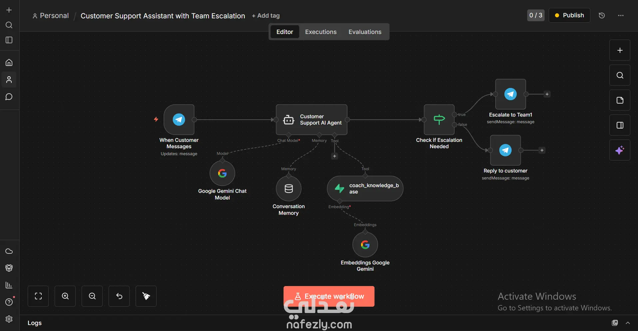Select the Embeddings Google Gemini node
638x331 pixels.
pos(365,245)
